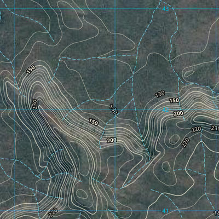
Task: Select the 200 contour label beside grid label 42
Action: (178, 113)
